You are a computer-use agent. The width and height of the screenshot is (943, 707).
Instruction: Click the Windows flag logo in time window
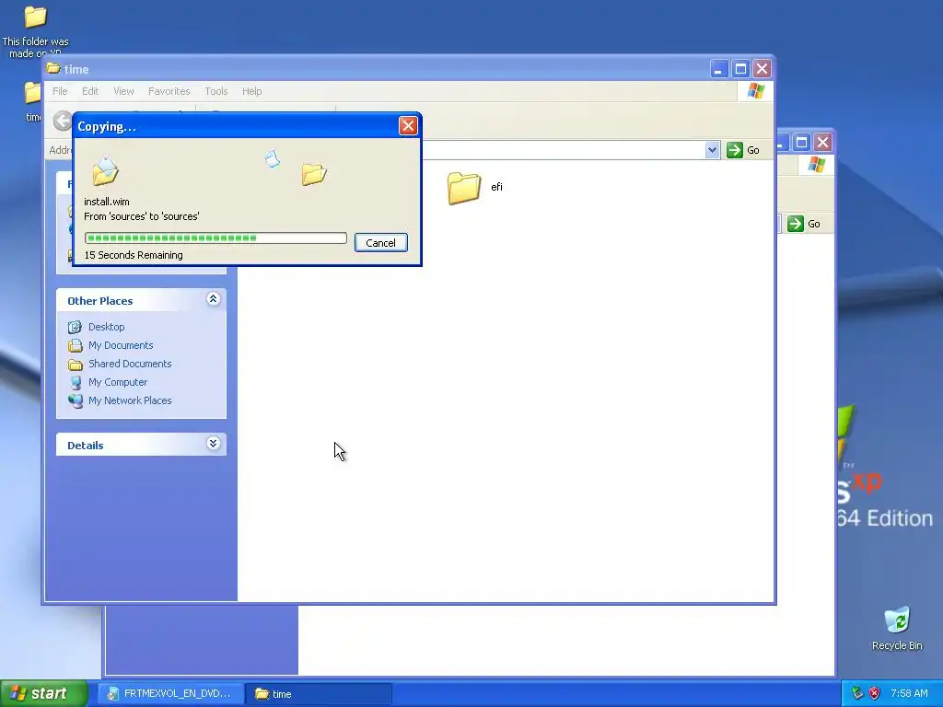(x=755, y=91)
